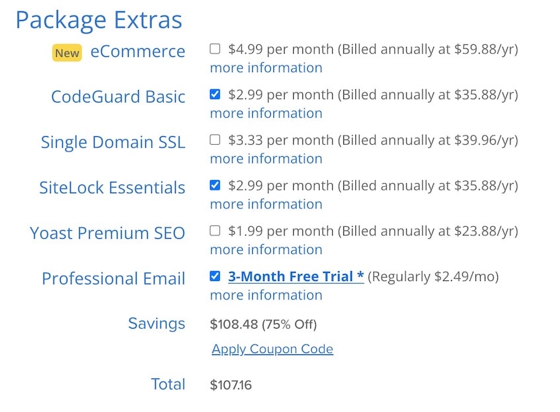This screenshot has width=560, height=412.
Task: Read more information on Yoast Premium SEO
Action: pyautogui.click(x=266, y=250)
